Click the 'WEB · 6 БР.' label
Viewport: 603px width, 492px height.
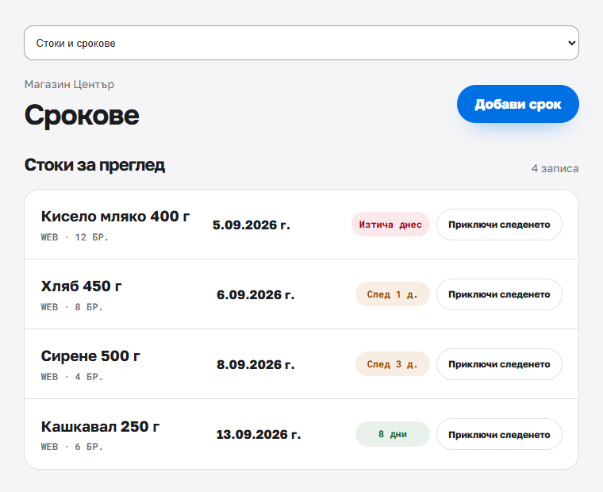(72, 447)
